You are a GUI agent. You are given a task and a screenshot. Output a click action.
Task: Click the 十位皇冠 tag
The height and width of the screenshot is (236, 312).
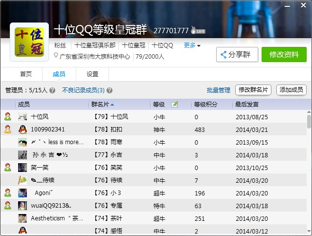[x=134, y=45]
